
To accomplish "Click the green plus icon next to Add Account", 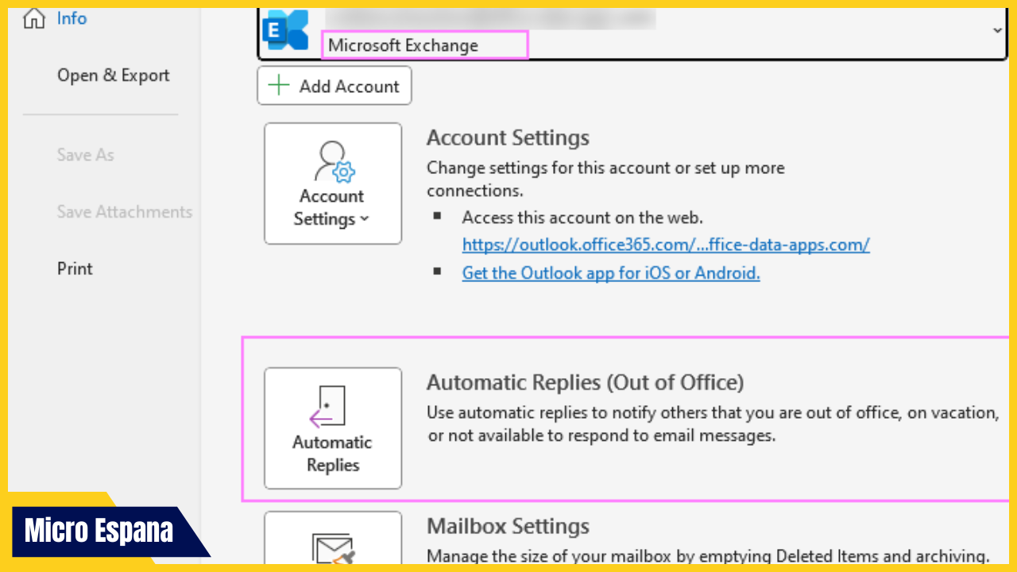I will pos(278,85).
